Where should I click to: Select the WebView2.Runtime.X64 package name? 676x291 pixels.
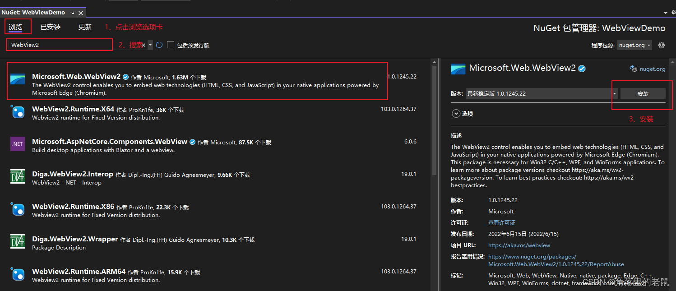(x=73, y=109)
